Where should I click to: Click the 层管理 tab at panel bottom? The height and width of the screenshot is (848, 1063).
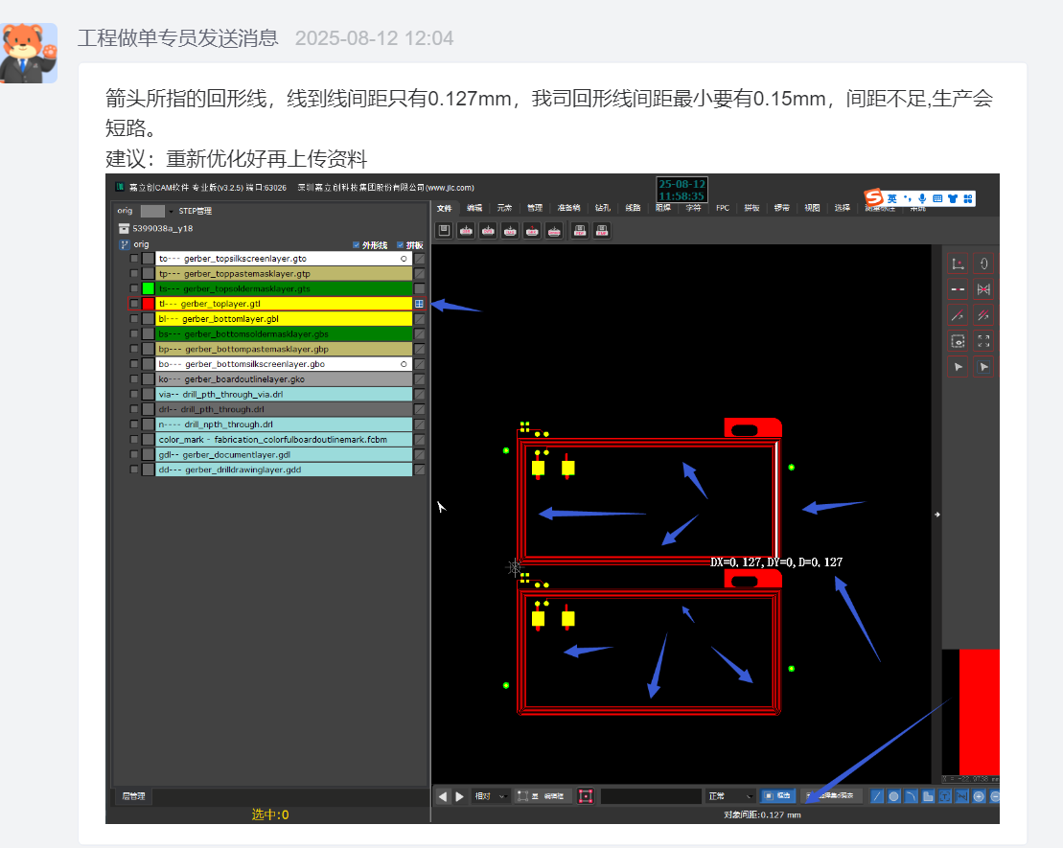133,796
